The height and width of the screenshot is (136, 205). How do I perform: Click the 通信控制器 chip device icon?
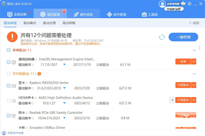(x=14, y=62)
